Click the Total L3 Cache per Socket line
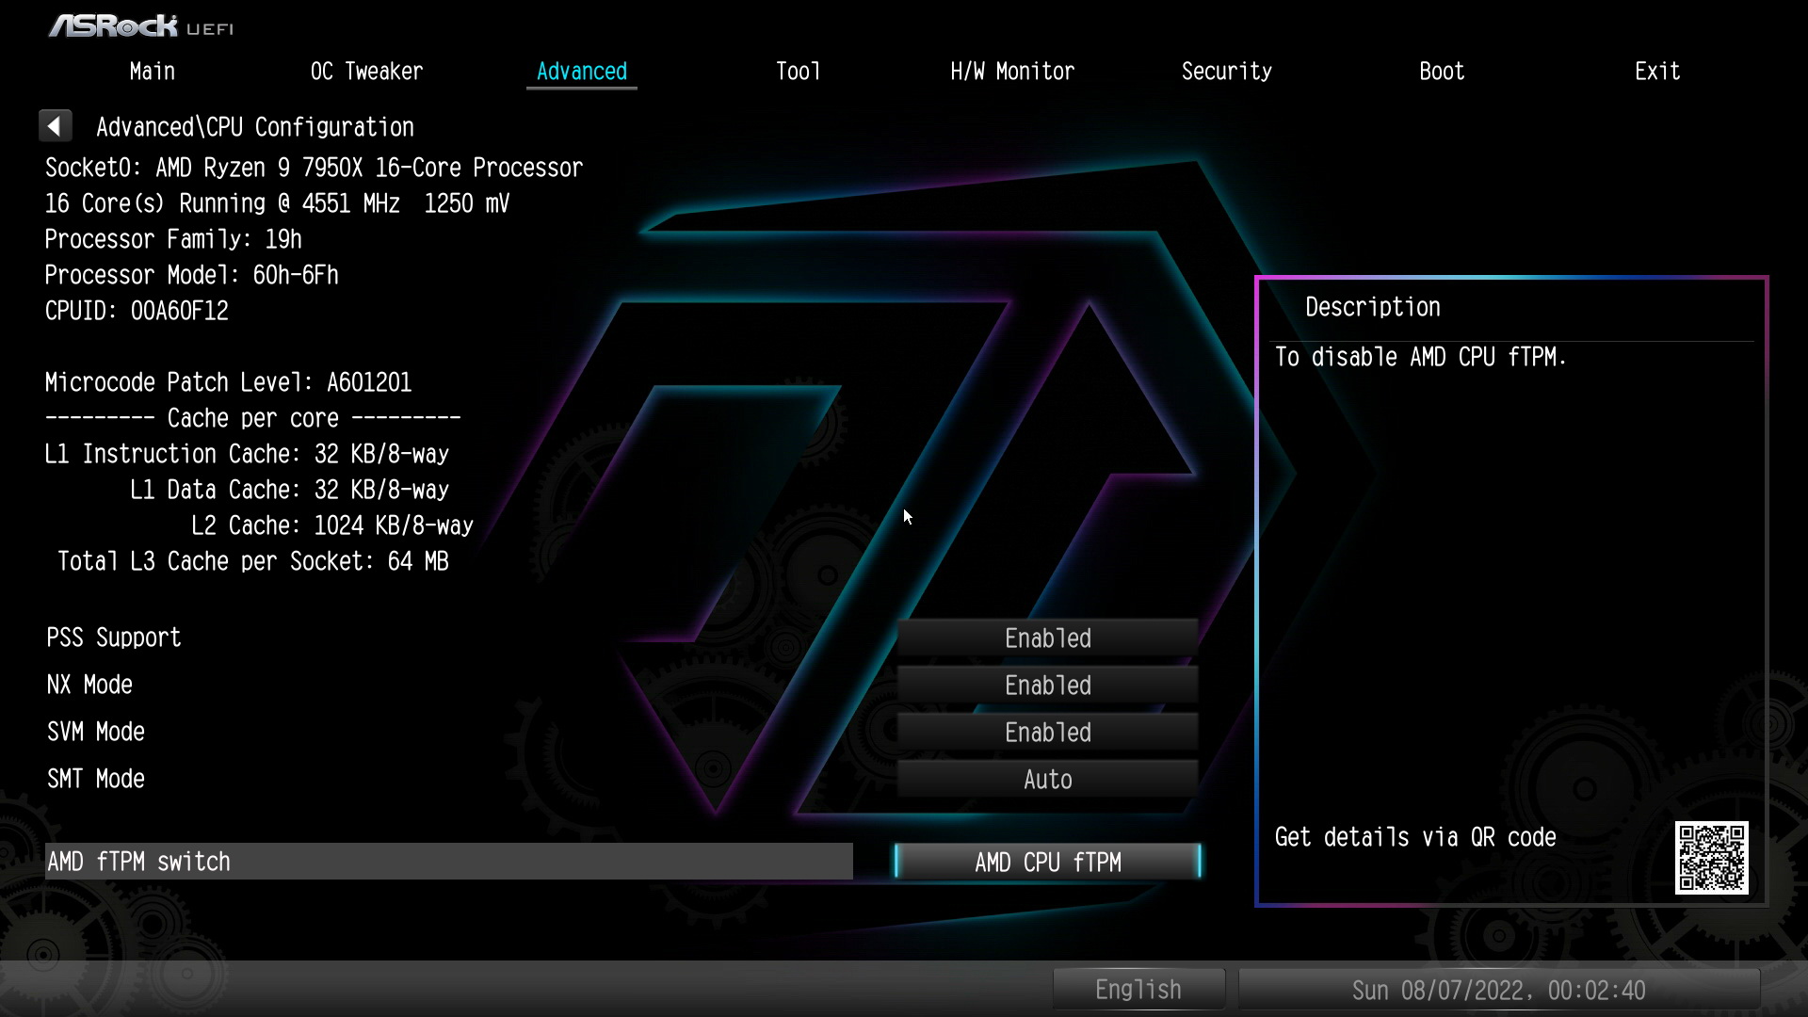The image size is (1808, 1017). [253, 561]
